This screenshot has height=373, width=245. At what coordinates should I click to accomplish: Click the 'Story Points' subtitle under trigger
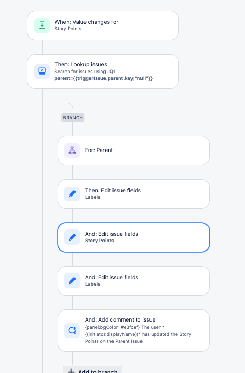(68, 29)
